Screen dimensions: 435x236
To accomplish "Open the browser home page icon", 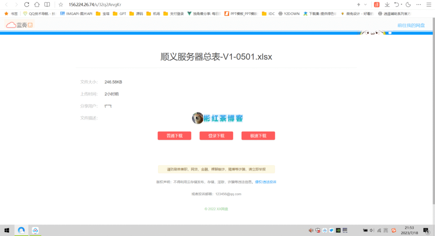I will [x=37, y=4].
